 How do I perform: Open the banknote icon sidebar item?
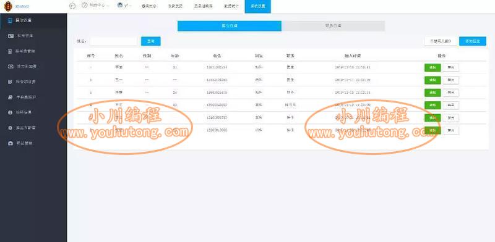click(11, 66)
